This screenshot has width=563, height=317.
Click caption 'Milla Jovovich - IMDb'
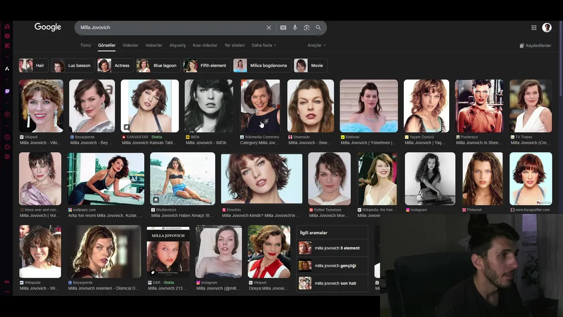click(206, 143)
